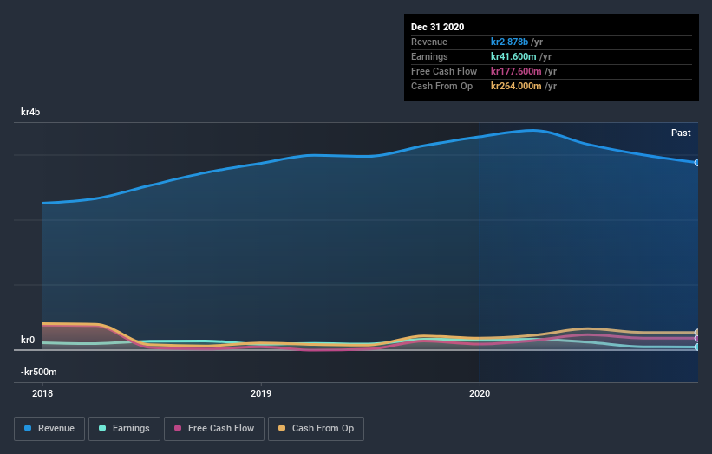
Task: Toggle the Revenue legend button
Action: click(49, 429)
